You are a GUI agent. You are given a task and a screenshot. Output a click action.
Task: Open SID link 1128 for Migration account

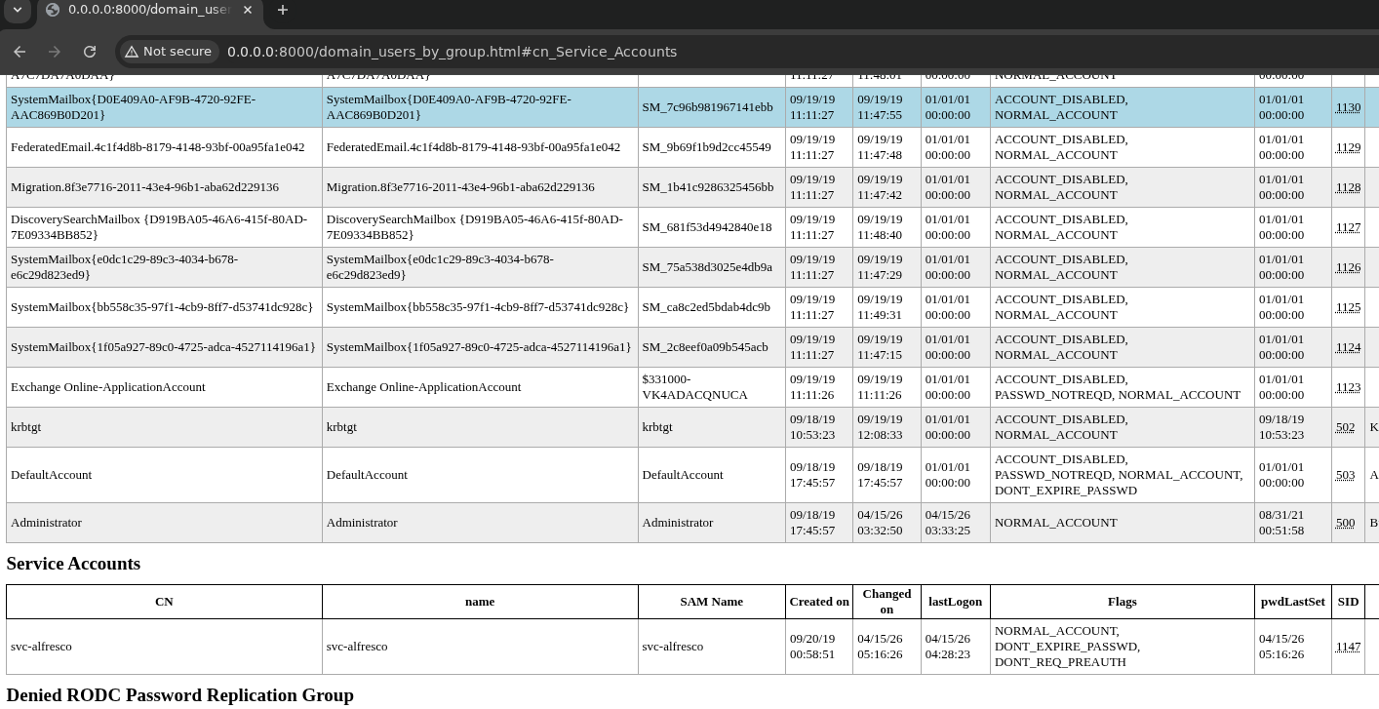point(1348,187)
